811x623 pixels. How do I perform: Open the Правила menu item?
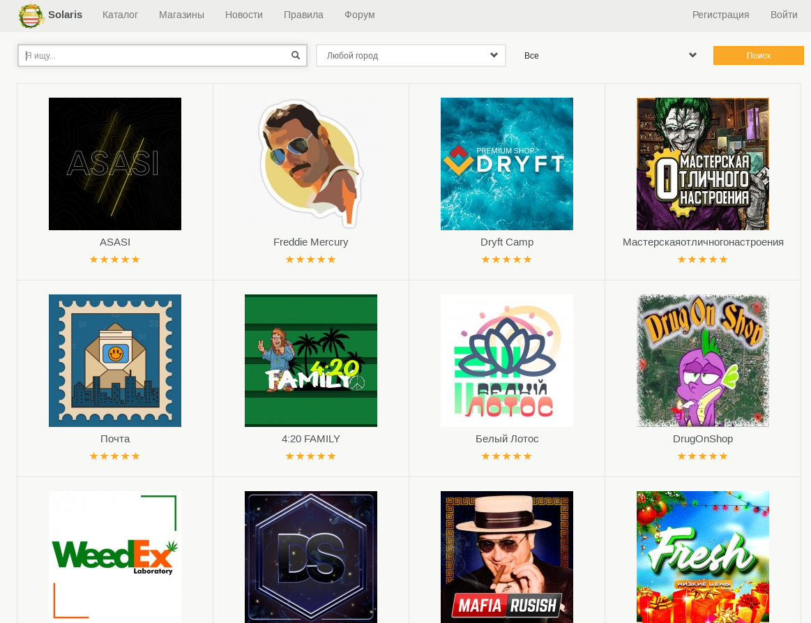click(303, 15)
